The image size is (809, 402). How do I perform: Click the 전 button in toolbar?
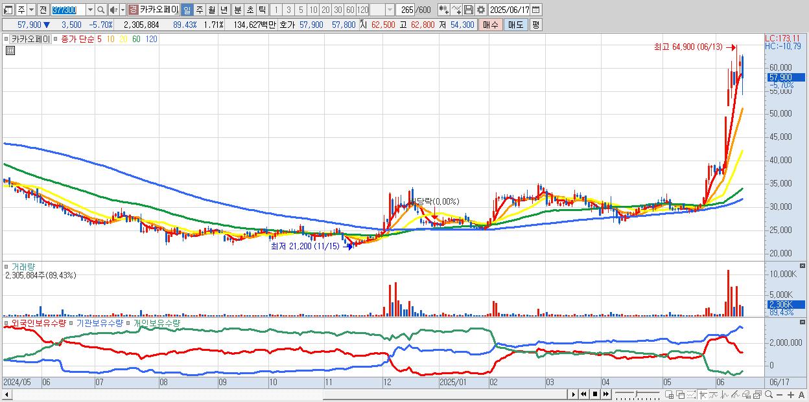click(x=43, y=10)
